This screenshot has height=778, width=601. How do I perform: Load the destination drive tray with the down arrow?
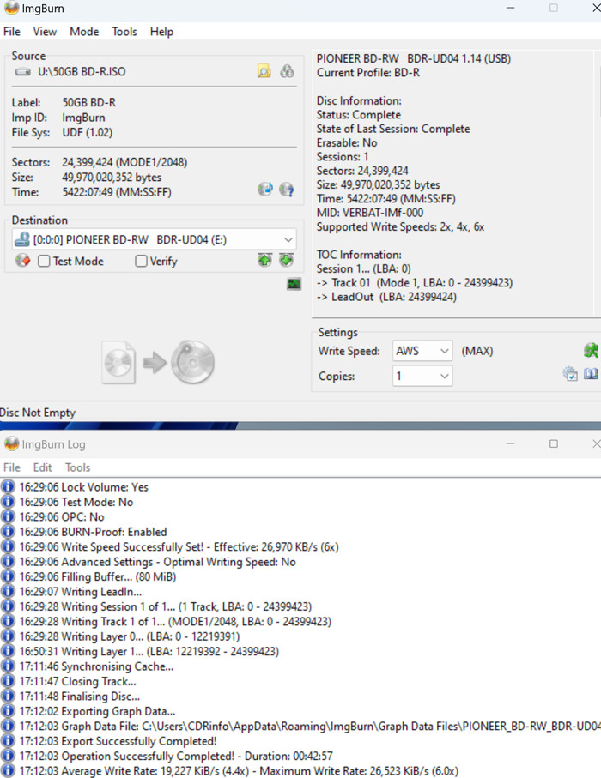tap(286, 260)
